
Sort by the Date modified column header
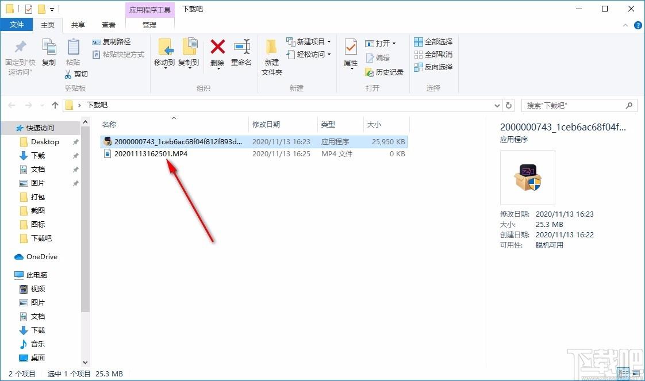(x=283, y=124)
